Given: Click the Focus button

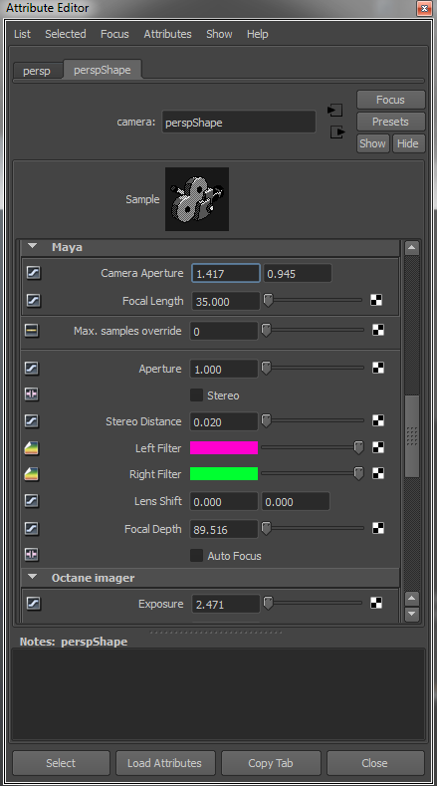Looking at the screenshot, I should click(x=390, y=100).
